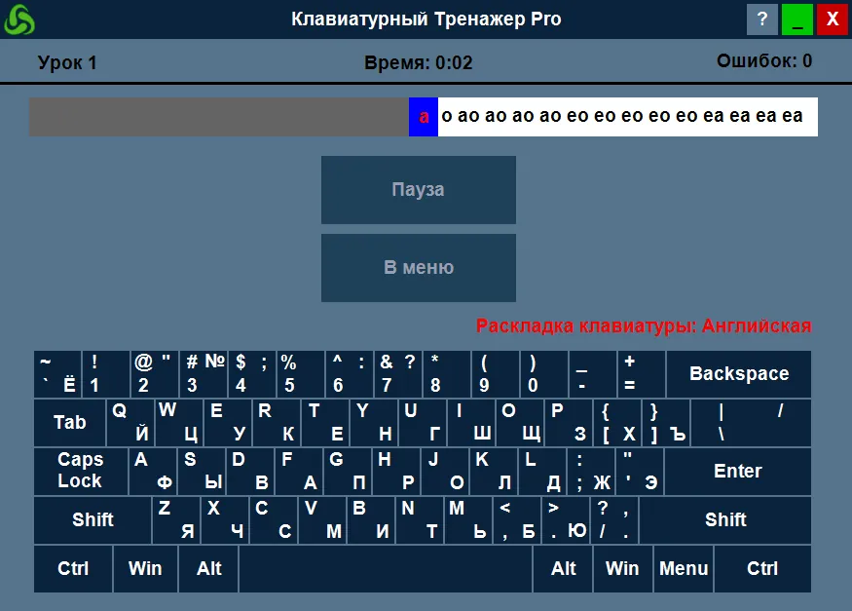Viewport: 852px width, 611px height.
Task: Click the number 9 key
Action: pos(495,373)
